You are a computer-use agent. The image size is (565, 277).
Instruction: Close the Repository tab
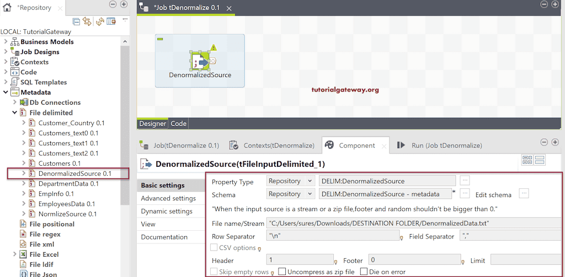[60, 8]
